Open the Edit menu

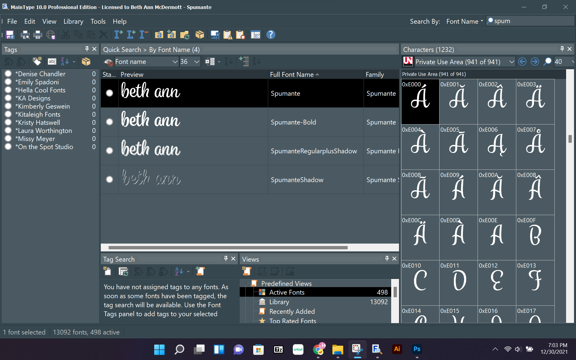pos(30,21)
